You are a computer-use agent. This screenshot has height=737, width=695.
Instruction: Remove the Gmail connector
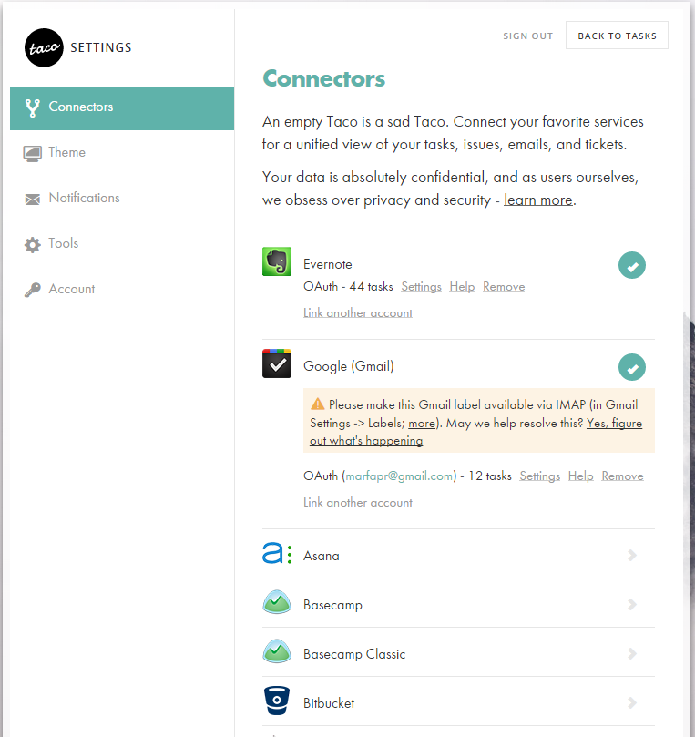pyautogui.click(x=622, y=476)
